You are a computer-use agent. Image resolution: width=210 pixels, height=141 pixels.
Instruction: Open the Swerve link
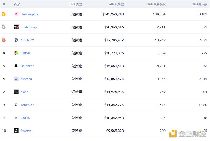(x=26, y=131)
